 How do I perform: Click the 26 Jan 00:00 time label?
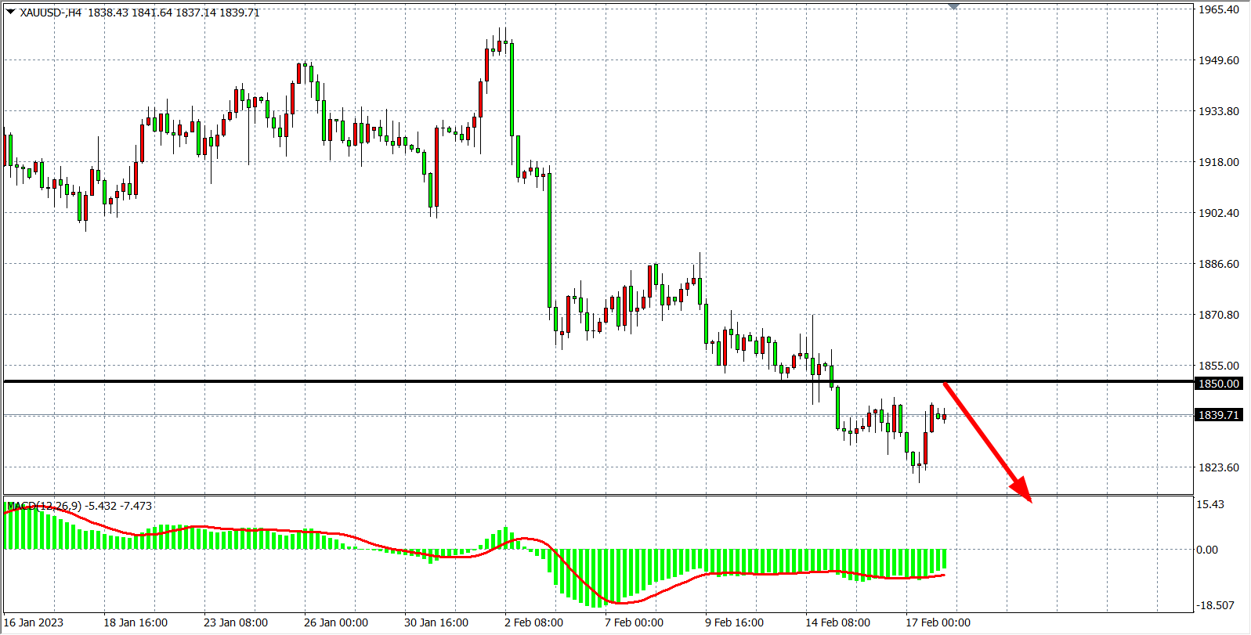click(x=335, y=622)
